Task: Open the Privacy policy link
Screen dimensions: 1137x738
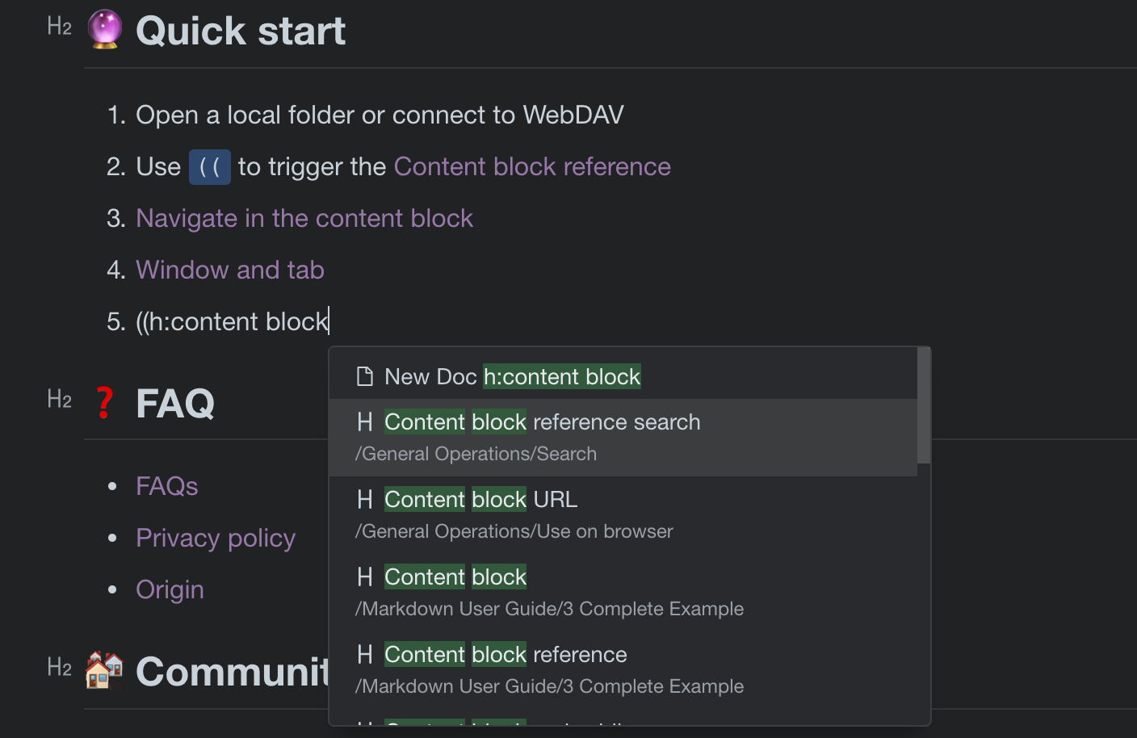Action: 216,538
